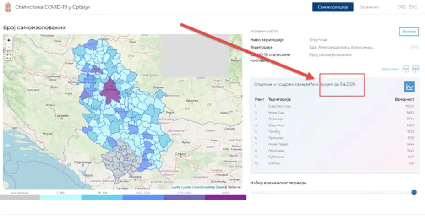Click the dark purple legend color swatch
Viewport: 425px width, 222px height.
click(x=225, y=197)
